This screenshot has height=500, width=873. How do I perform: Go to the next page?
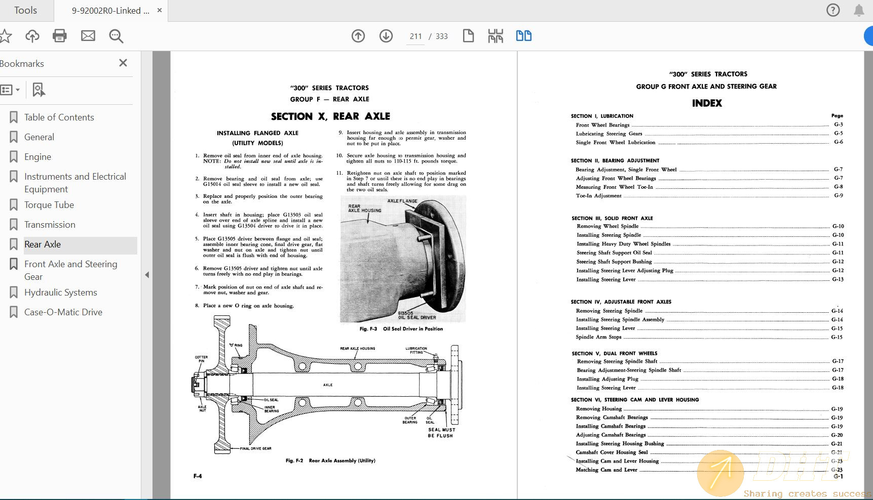pyautogui.click(x=386, y=36)
